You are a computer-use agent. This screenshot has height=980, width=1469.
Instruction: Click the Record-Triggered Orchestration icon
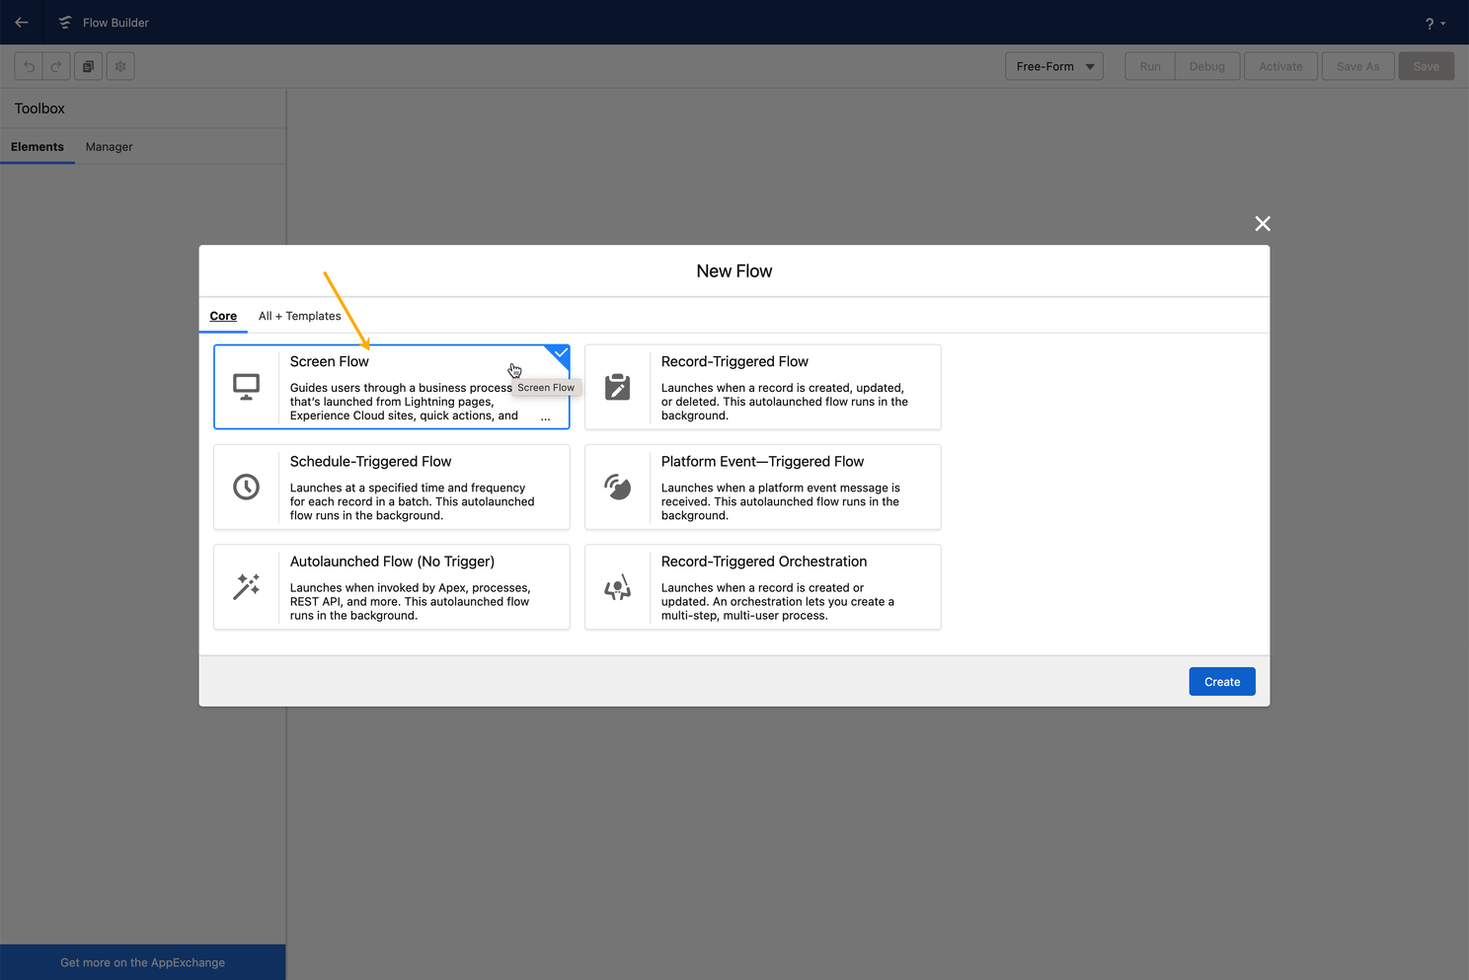618,586
